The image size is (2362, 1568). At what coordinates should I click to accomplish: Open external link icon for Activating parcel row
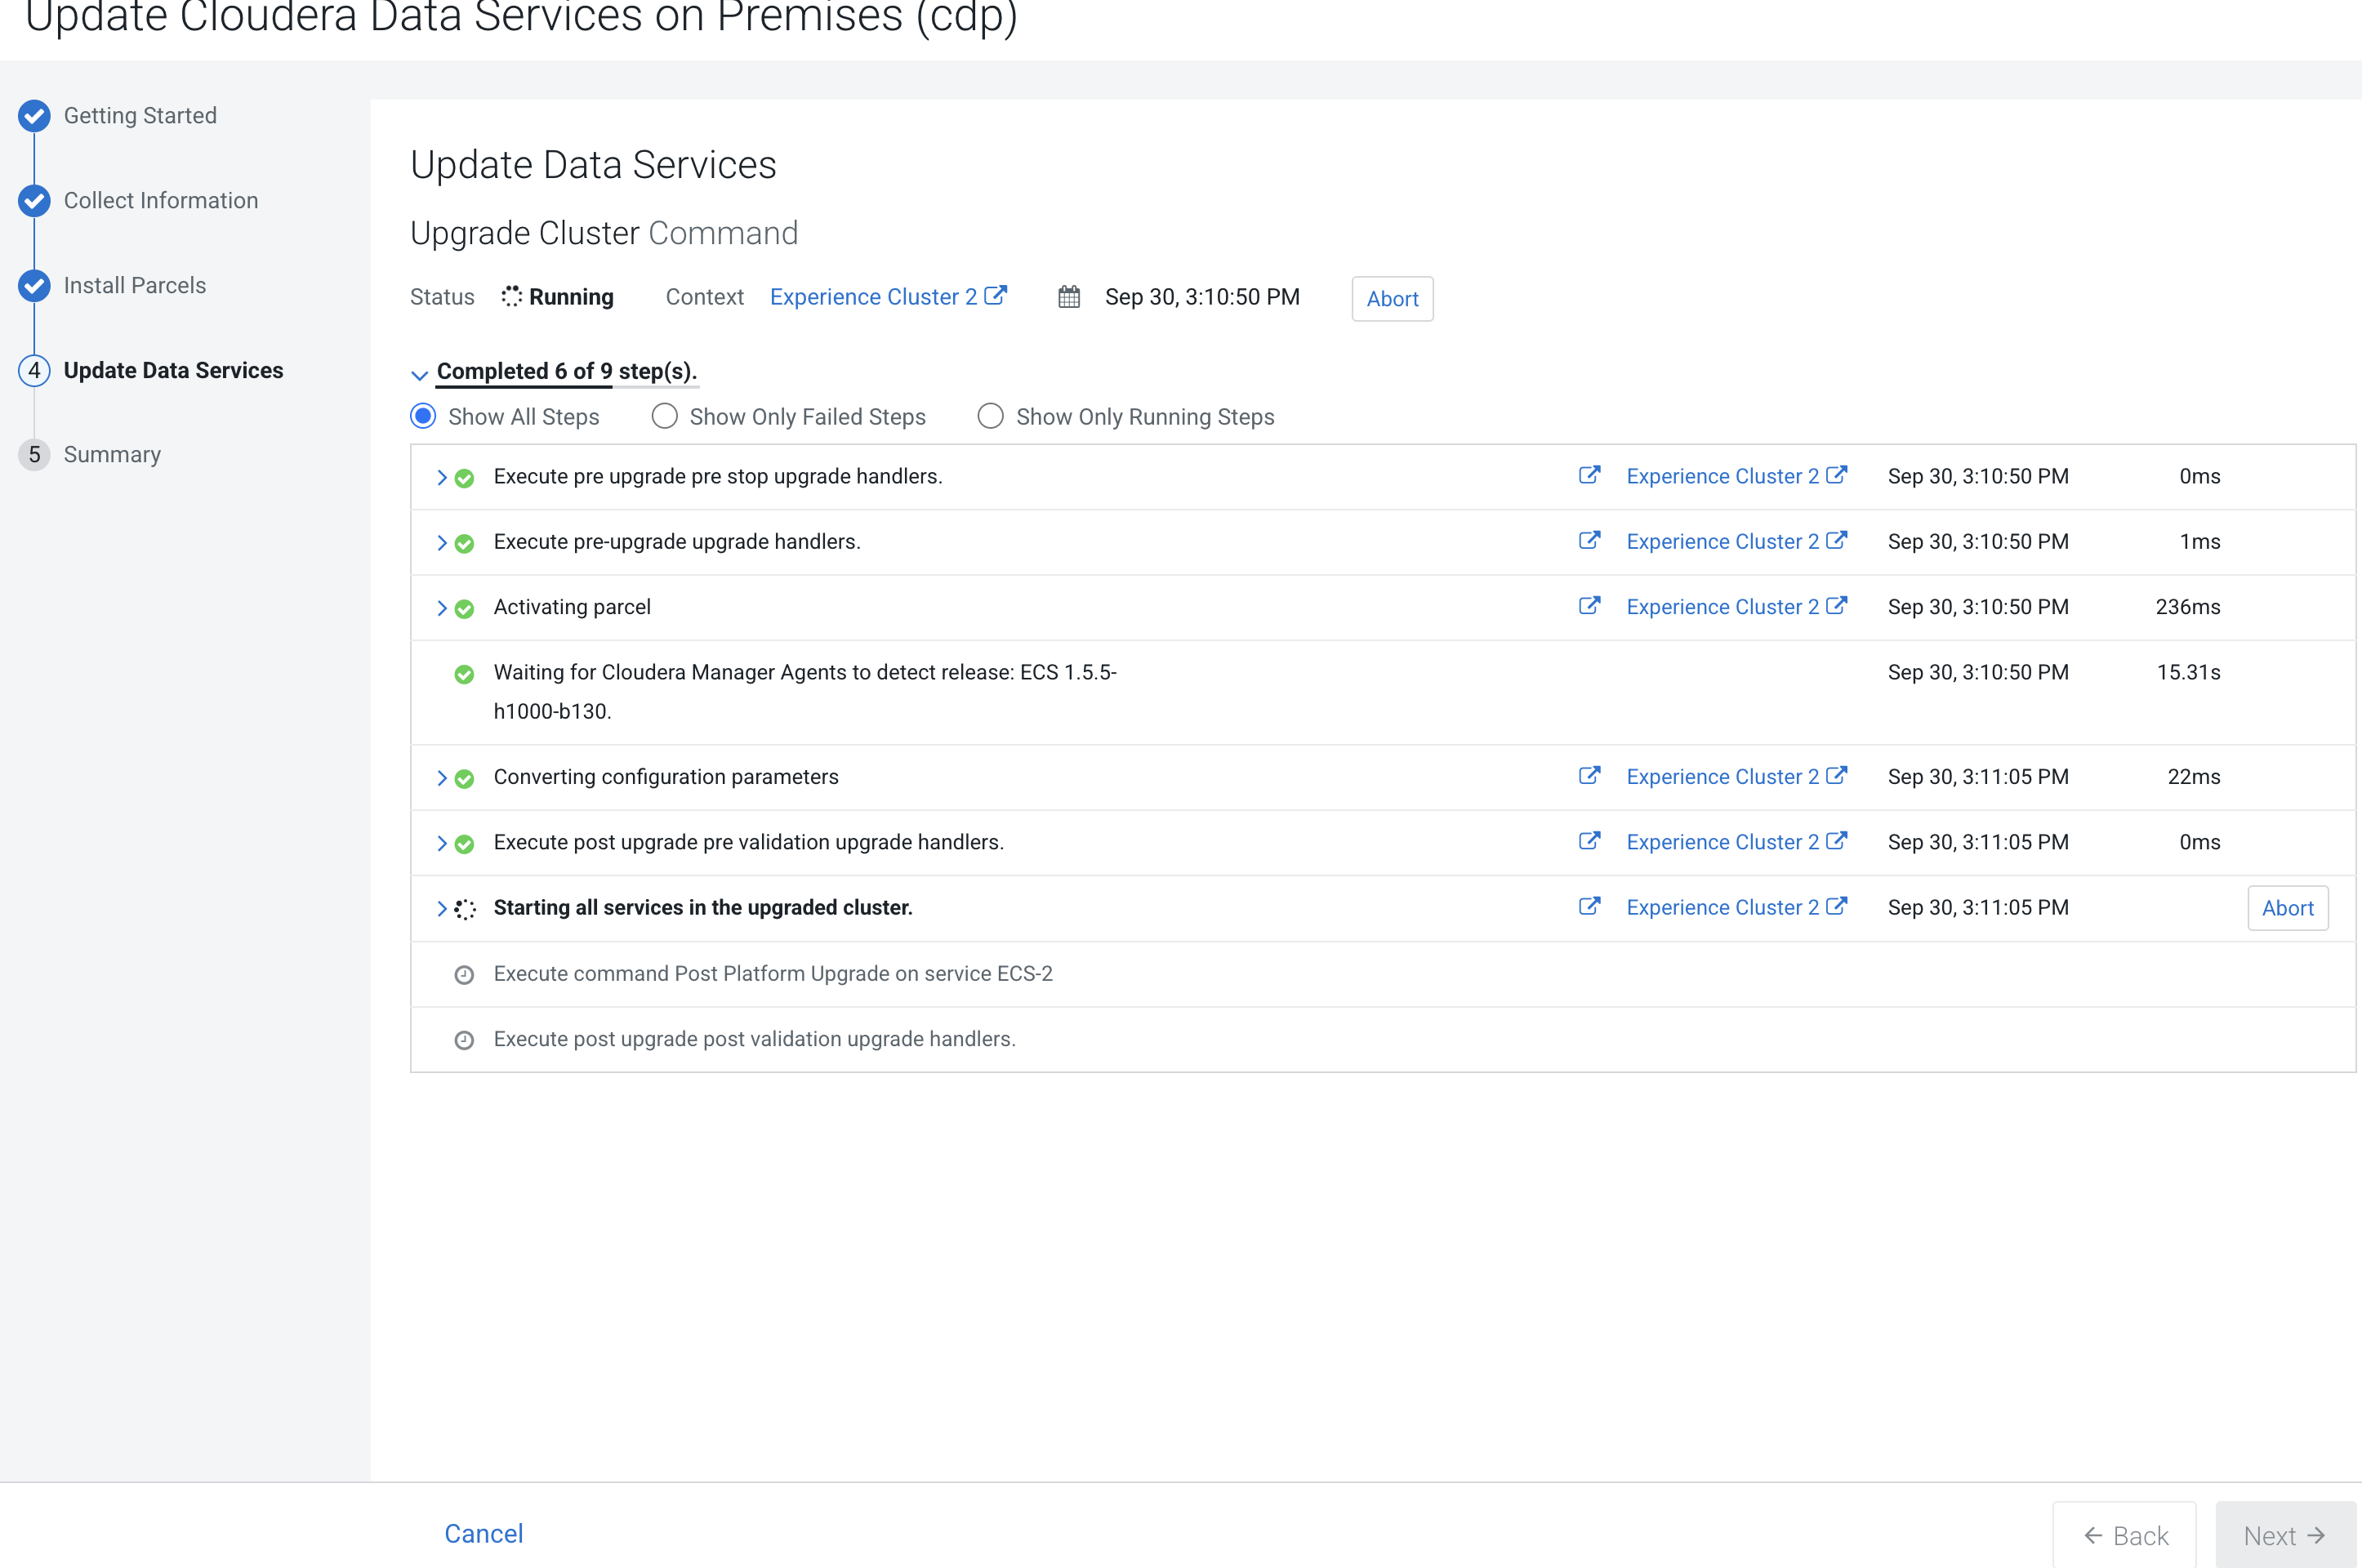click(1588, 606)
